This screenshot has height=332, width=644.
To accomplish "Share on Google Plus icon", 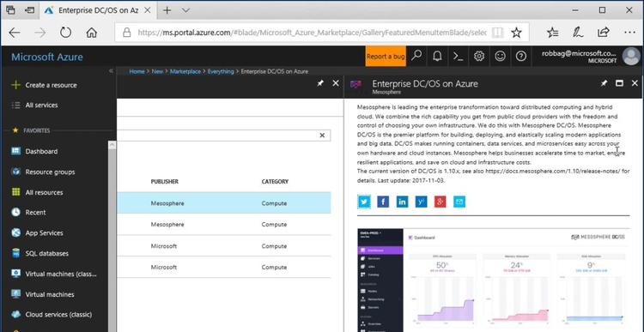I will click(x=440, y=202).
